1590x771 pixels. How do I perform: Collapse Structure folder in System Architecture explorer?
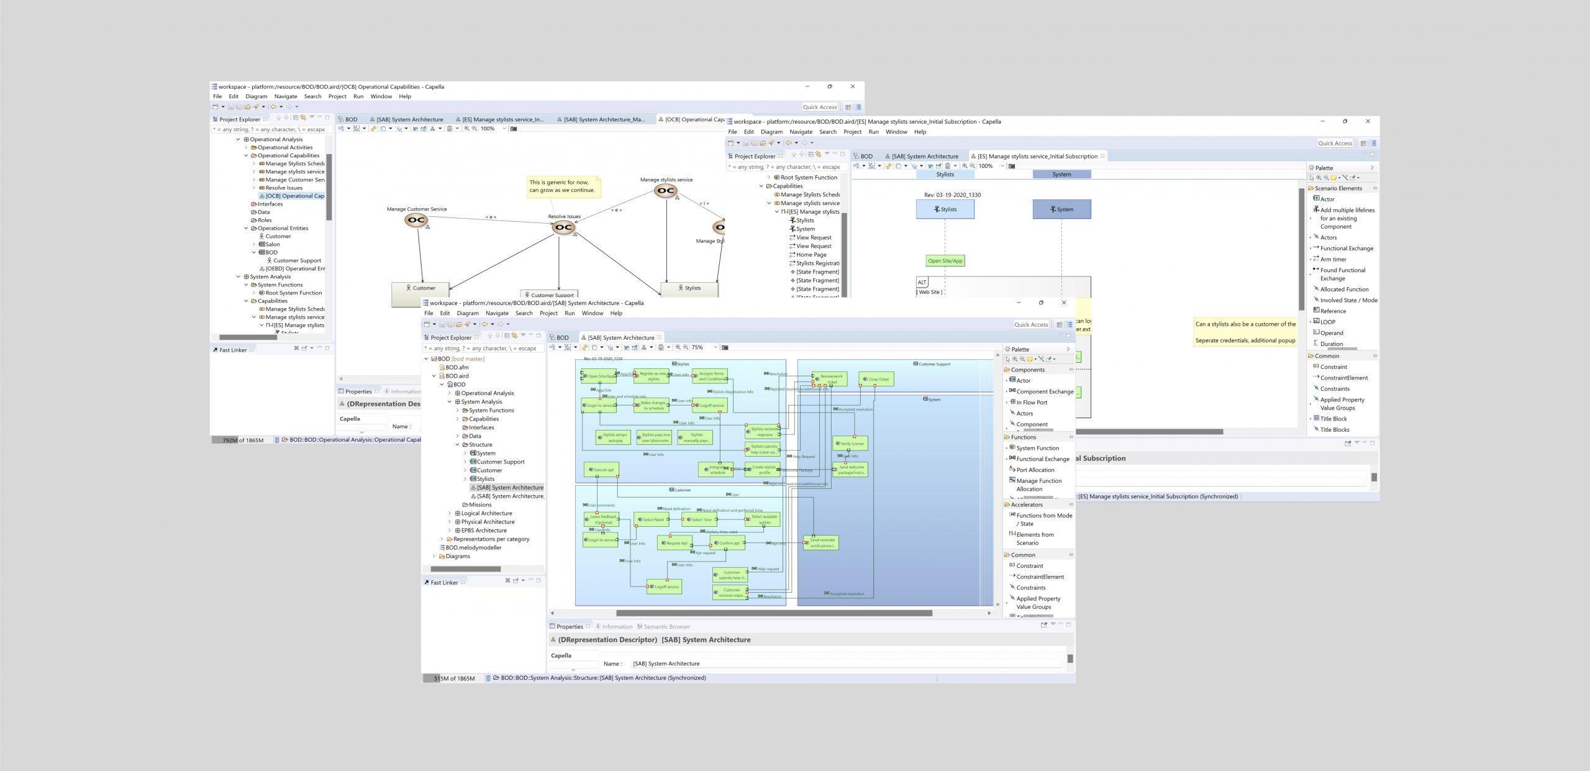pos(458,445)
